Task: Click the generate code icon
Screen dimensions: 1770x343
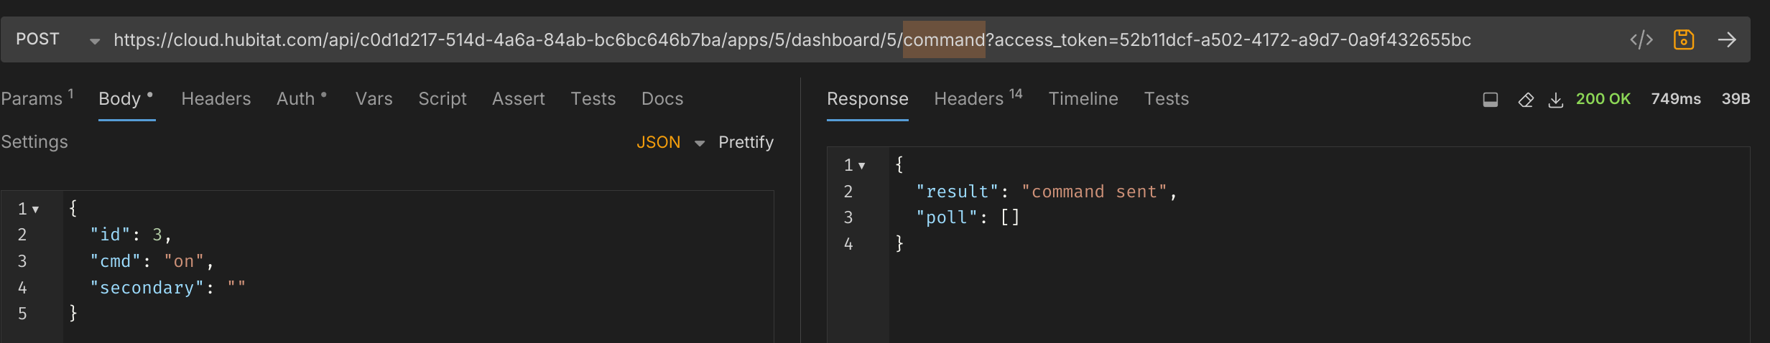Action: coord(1641,39)
